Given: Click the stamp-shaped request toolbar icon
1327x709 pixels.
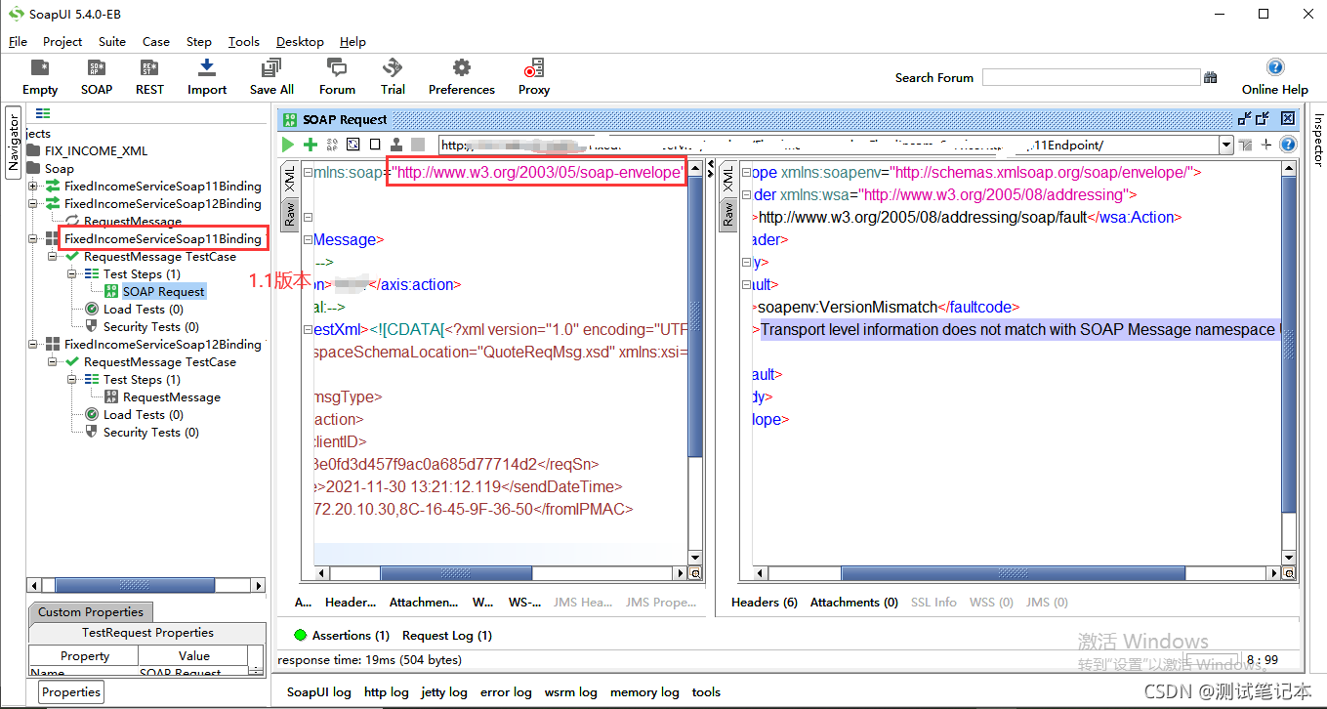Looking at the screenshot, I should 396,145.
